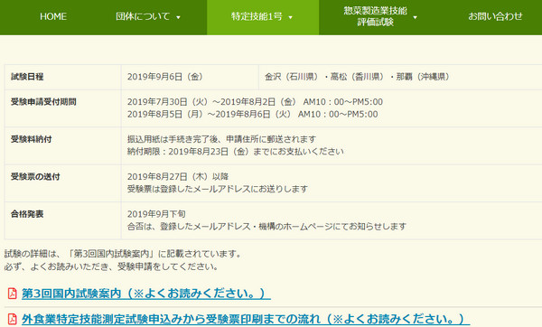Click the 2019年8月5日 application period line
The height and width of the screenshot is (327, 542).
(253, 114)
